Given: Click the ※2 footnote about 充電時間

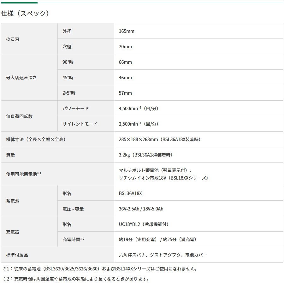Looking at the screenshot, I should coord(76,279).
